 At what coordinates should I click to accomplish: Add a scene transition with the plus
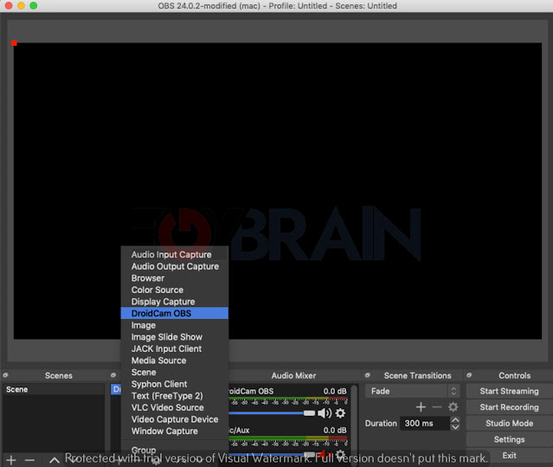421,407
